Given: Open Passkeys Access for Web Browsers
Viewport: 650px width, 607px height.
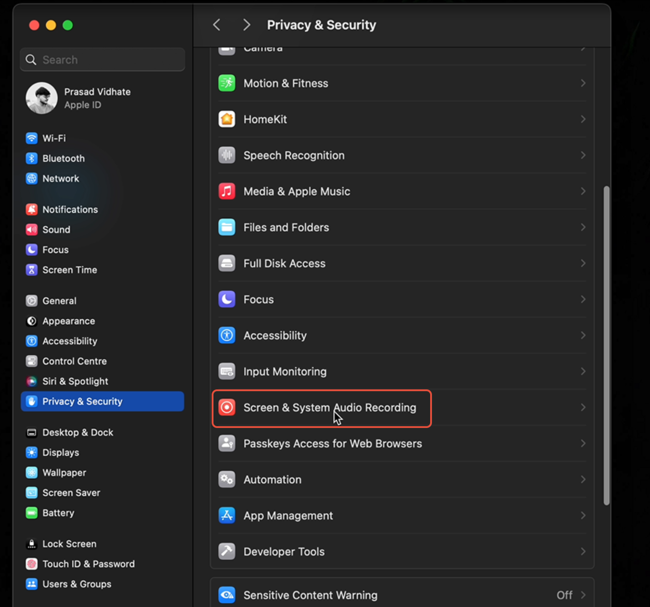Looking at the screenshot, I should (x=402, y=443).
